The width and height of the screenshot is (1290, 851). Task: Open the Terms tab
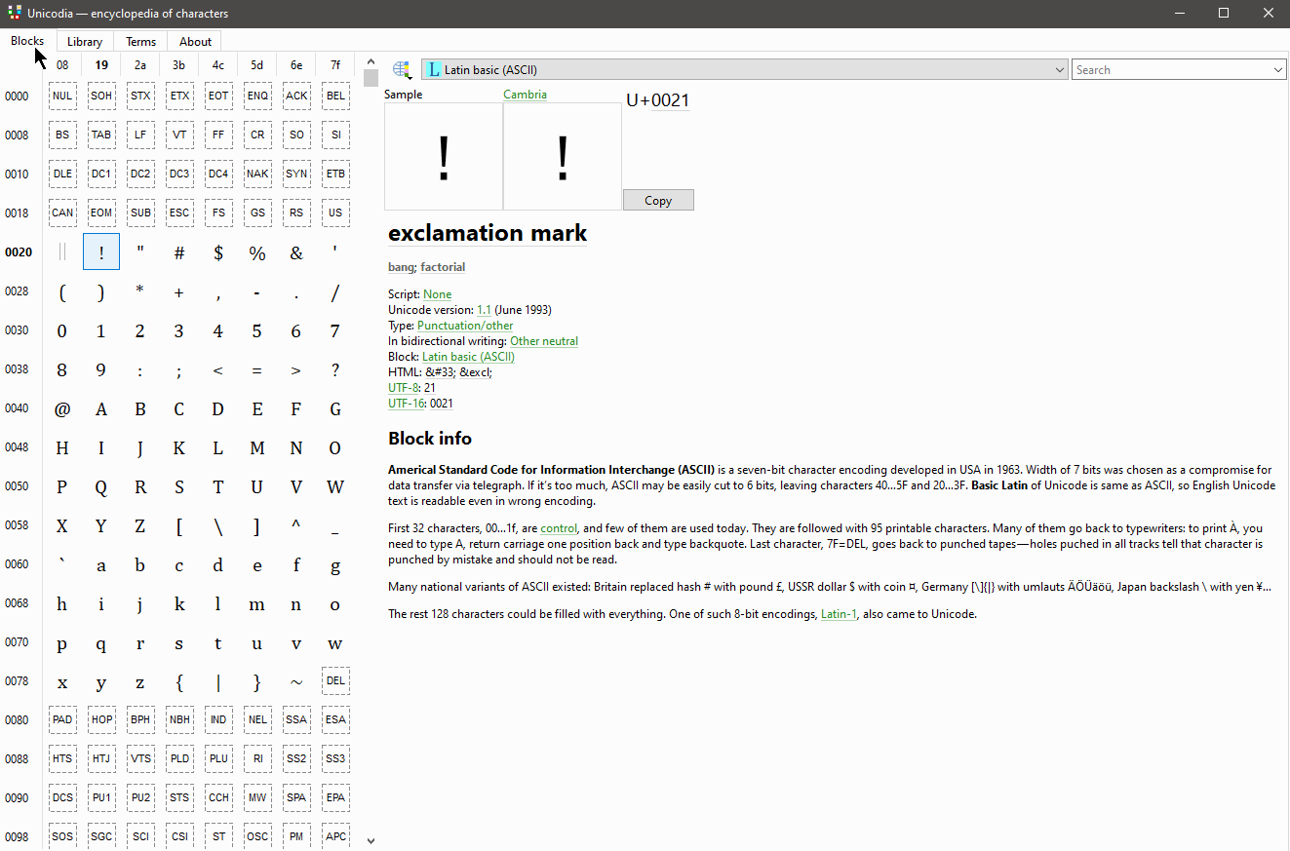pos(140,42)
